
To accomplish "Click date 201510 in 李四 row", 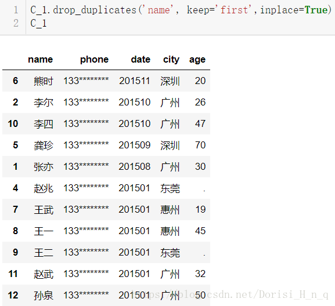I will (x=135, y=123).
